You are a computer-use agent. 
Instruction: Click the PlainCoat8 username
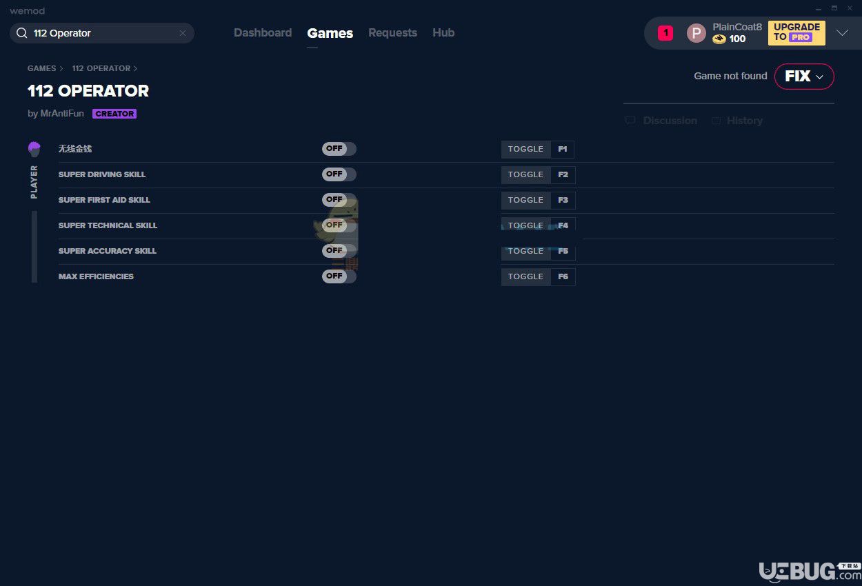[x=737, y=27]
